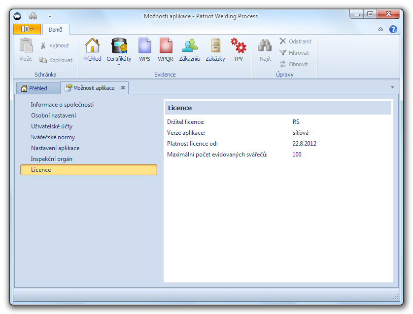This screenshot has width=413, height=314.
Task: Click the maximum welders value 100
Action: point(297,155)
